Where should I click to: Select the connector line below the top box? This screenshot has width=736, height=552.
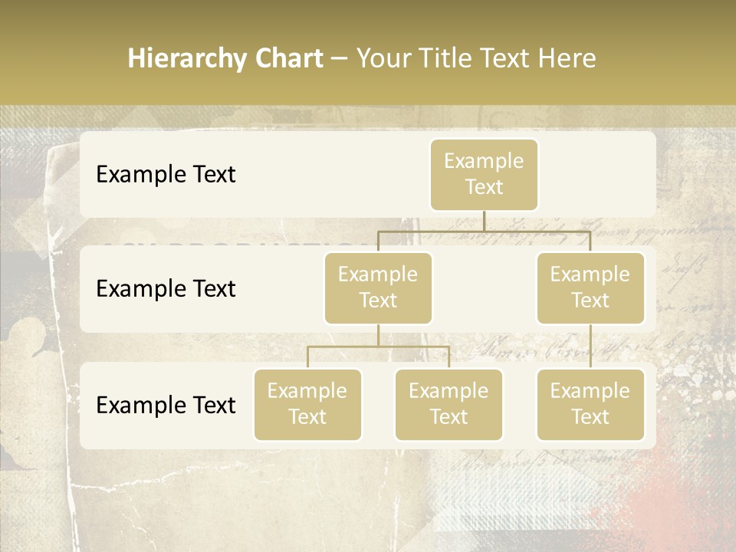(x=484, y=222)
